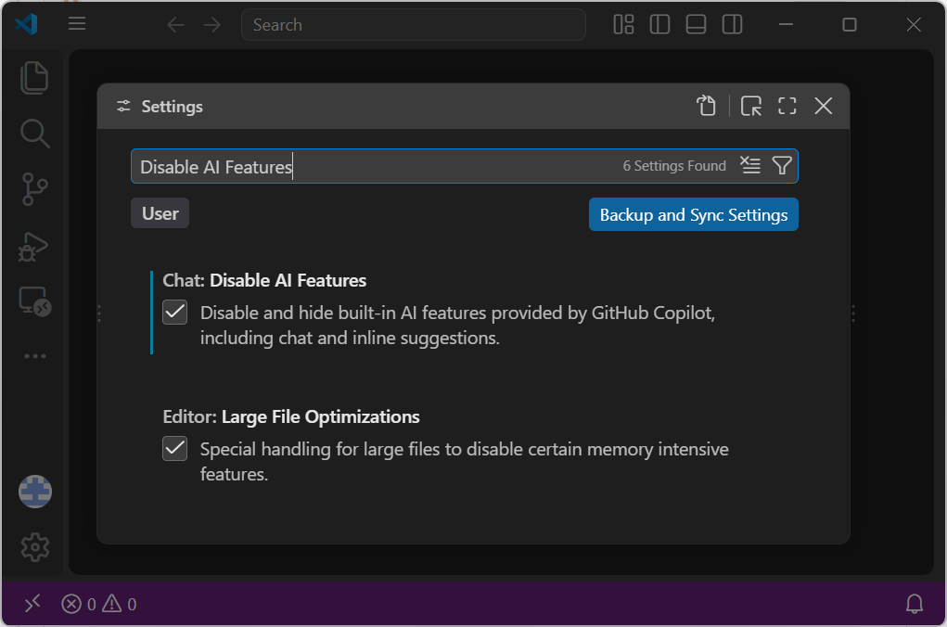Click Backup and Sync Settings button
The width and height of the screenshot is (947, 627).
694,214
